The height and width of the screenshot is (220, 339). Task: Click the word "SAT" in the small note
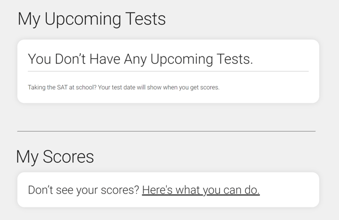pyautogui.click(x=62, y=88)
